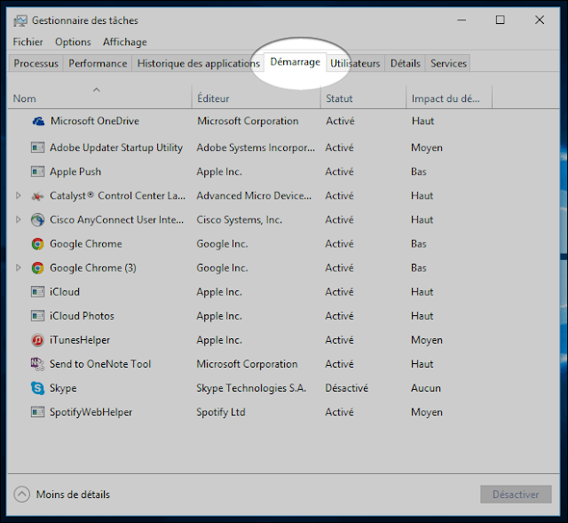Click Adobe Systems Incorpor... publisher cell
Screen dimensions: 568x523
coord(256,148)
